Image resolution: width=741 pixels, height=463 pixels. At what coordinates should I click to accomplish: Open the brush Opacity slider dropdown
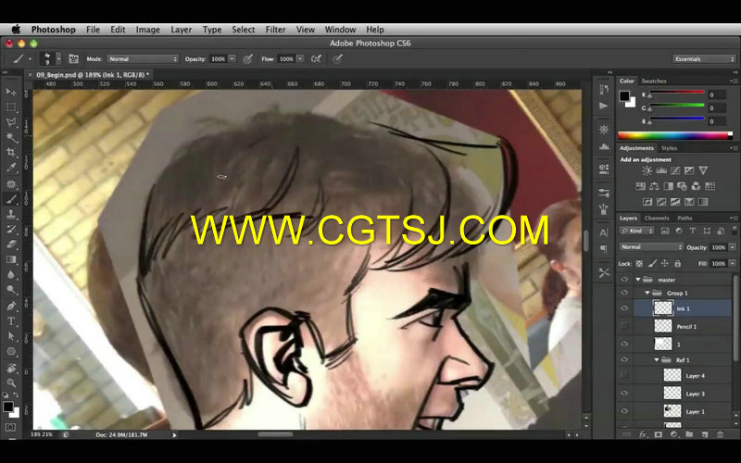coord(232,59)
